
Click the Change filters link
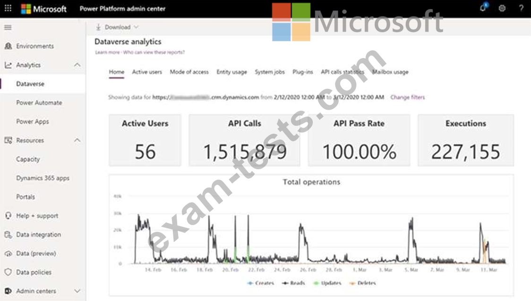(x=407, y=97)
